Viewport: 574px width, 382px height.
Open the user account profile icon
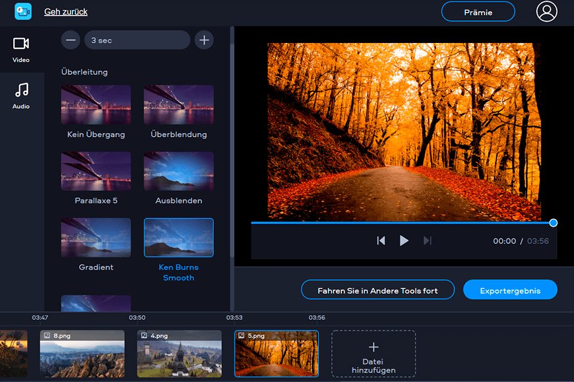(546, 11)
